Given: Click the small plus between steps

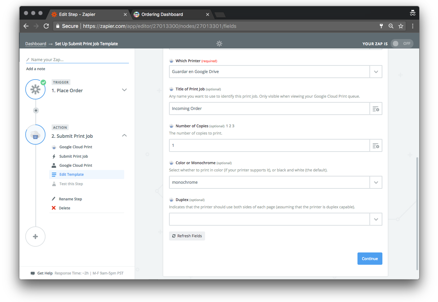Looking at the screenshot, I should (36, 110).
